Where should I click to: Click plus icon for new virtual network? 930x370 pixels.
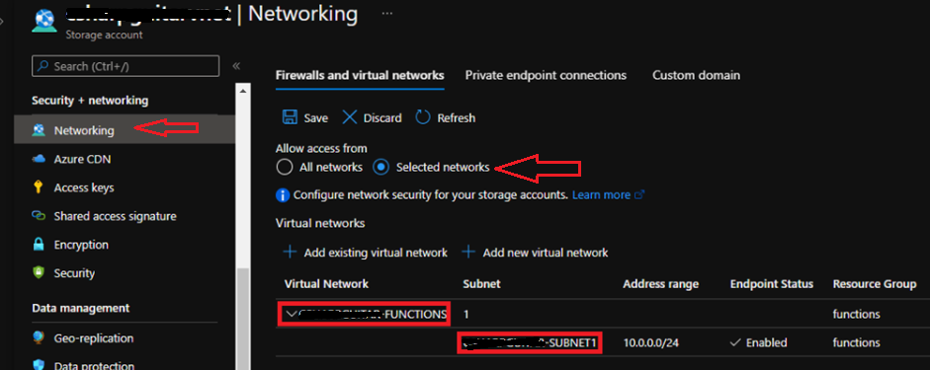[x=468, y=253]
